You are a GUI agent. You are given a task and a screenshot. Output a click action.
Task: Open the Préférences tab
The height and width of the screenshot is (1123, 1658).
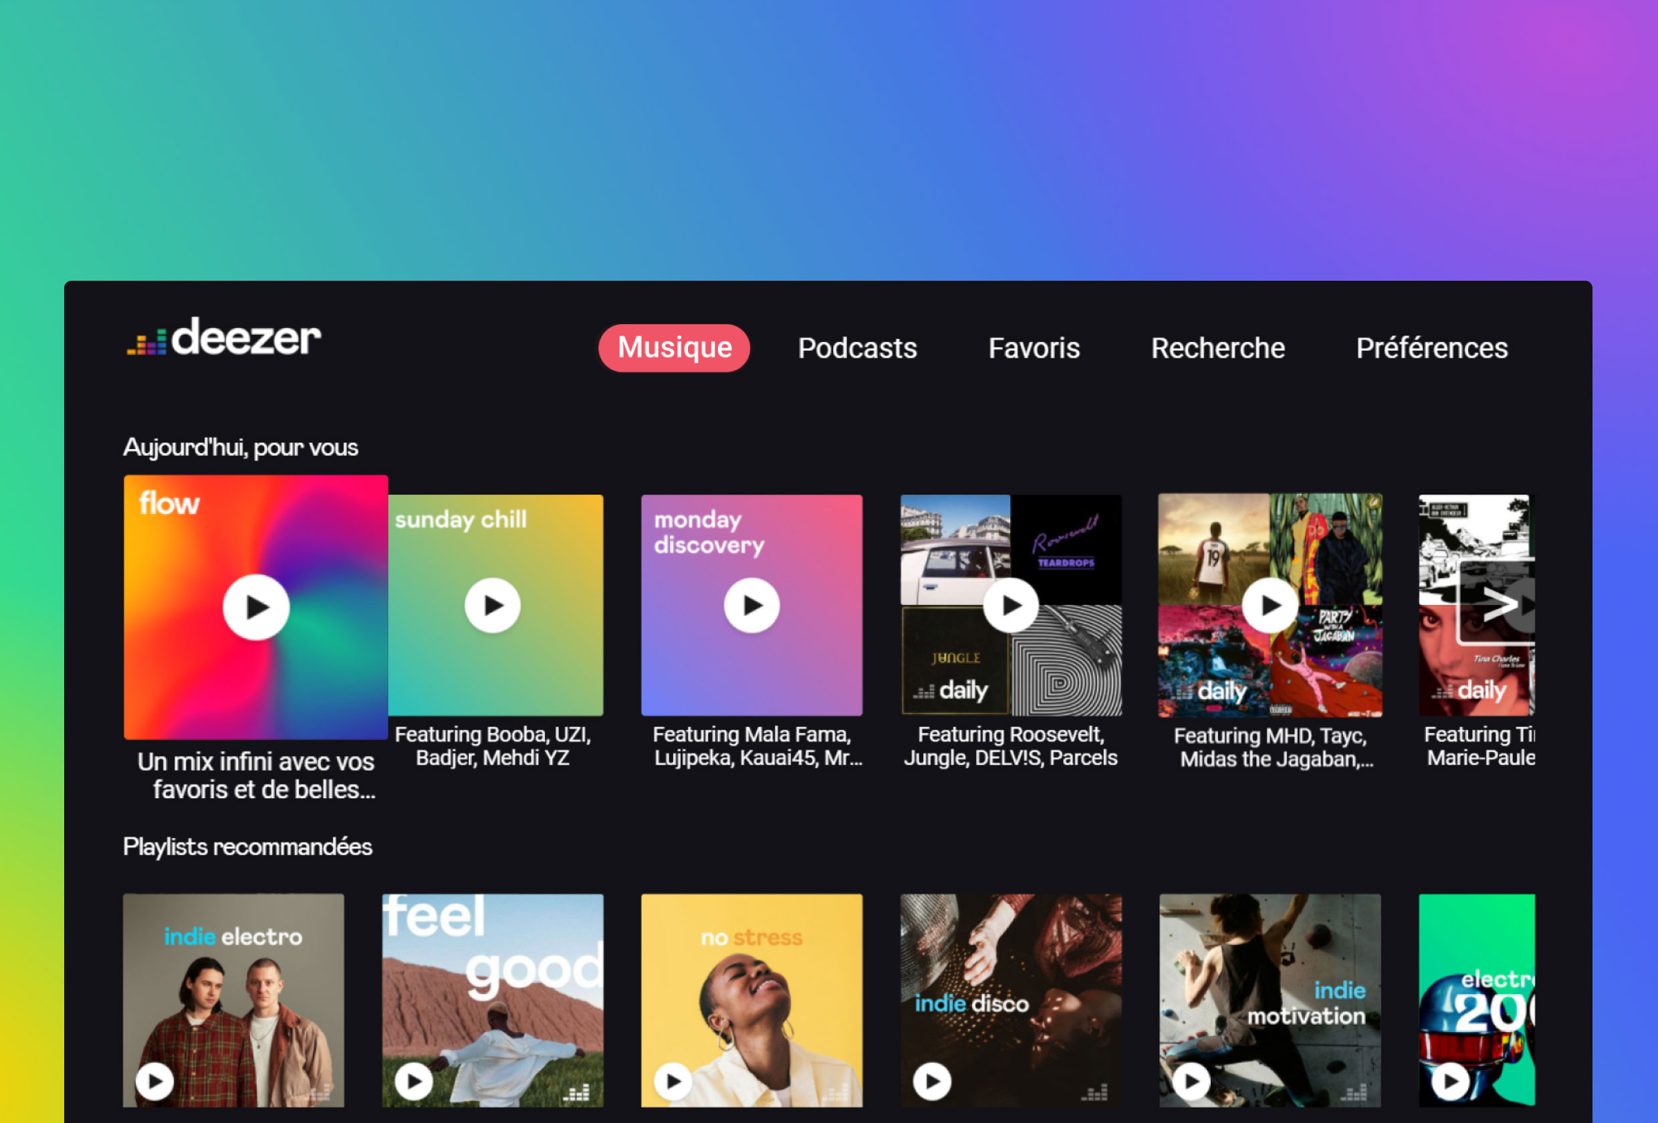tap(1431, 348)
